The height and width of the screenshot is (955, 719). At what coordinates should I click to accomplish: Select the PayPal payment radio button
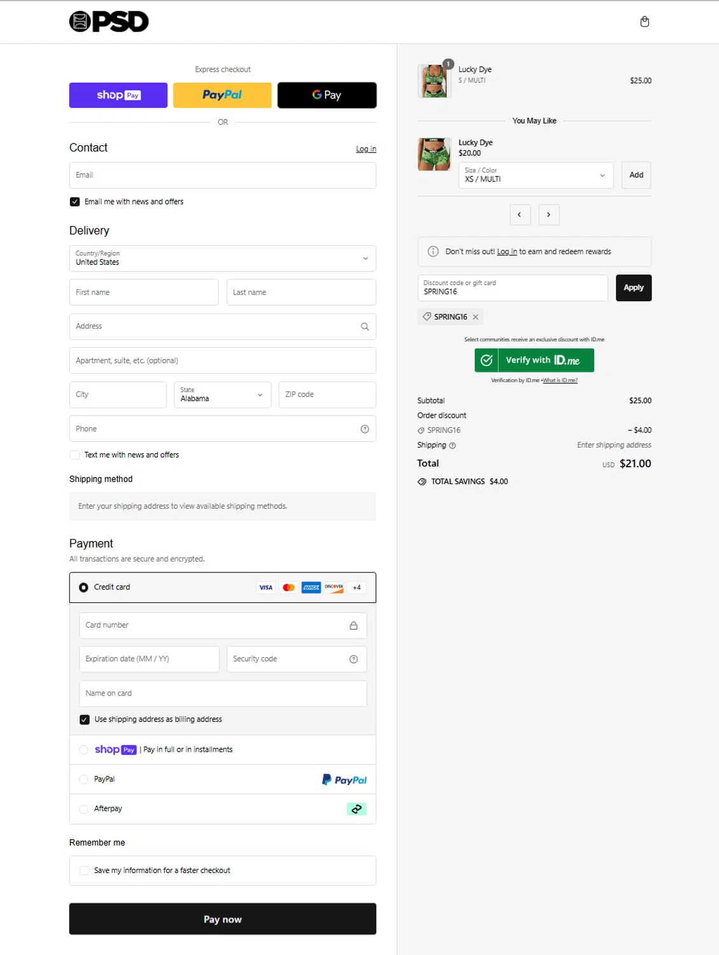83,779
